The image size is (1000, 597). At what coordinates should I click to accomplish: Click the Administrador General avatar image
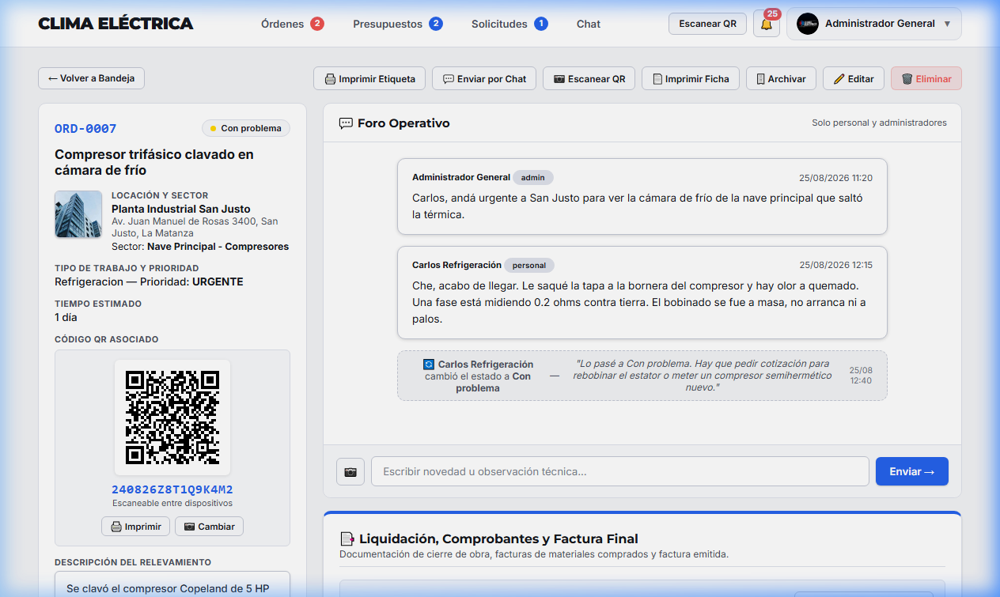(x=808, y=24)
